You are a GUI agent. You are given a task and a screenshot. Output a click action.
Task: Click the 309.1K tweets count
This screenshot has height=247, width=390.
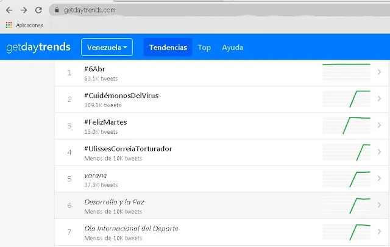click(x=102, y=105)
